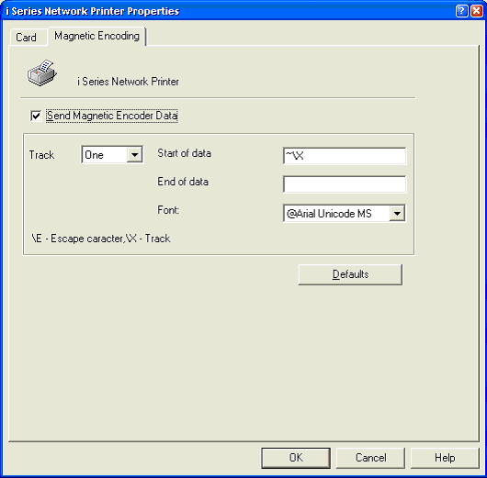Uncheck the Send Magnetic Encoder Data checkbox
The height and width of the screenshot is (478, 487).
point(36,116)
